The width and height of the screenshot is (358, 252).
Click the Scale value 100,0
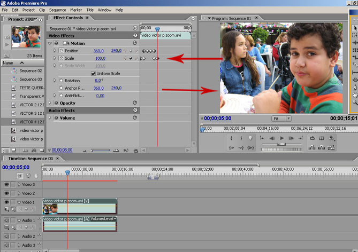click(x=100, y=58)
